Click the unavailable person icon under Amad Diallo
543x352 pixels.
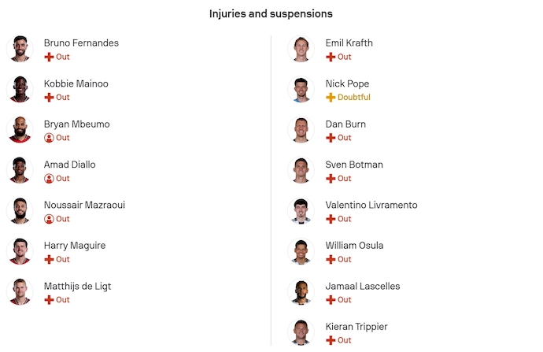point(49,179)
